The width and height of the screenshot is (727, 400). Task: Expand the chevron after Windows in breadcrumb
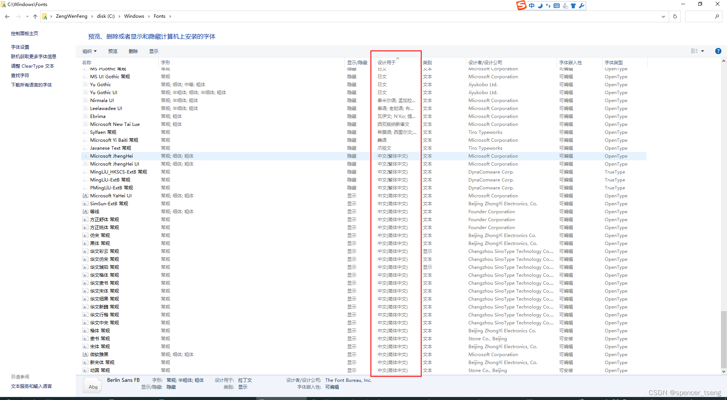click(x=149, y=16)
